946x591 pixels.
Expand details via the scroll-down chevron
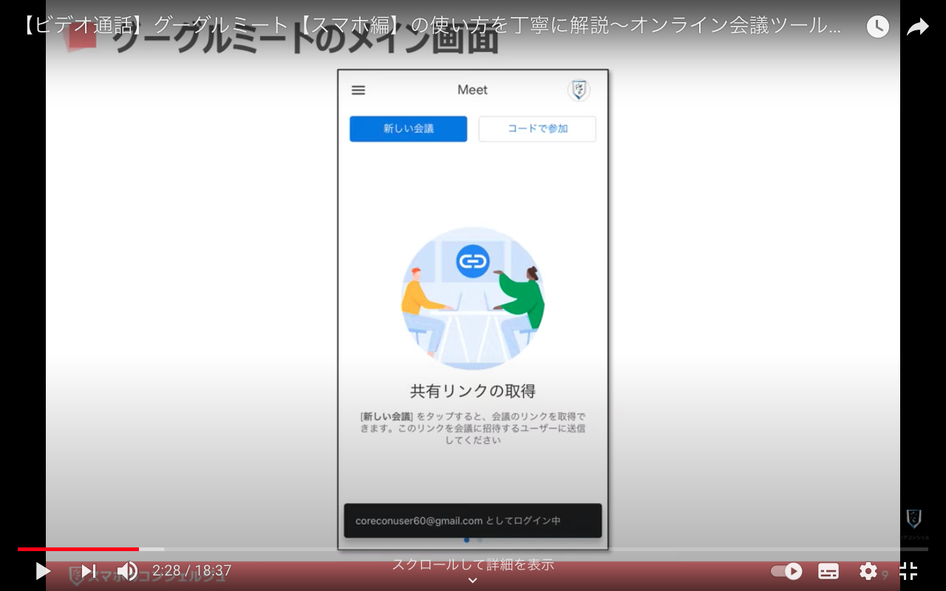pos(473,581)
